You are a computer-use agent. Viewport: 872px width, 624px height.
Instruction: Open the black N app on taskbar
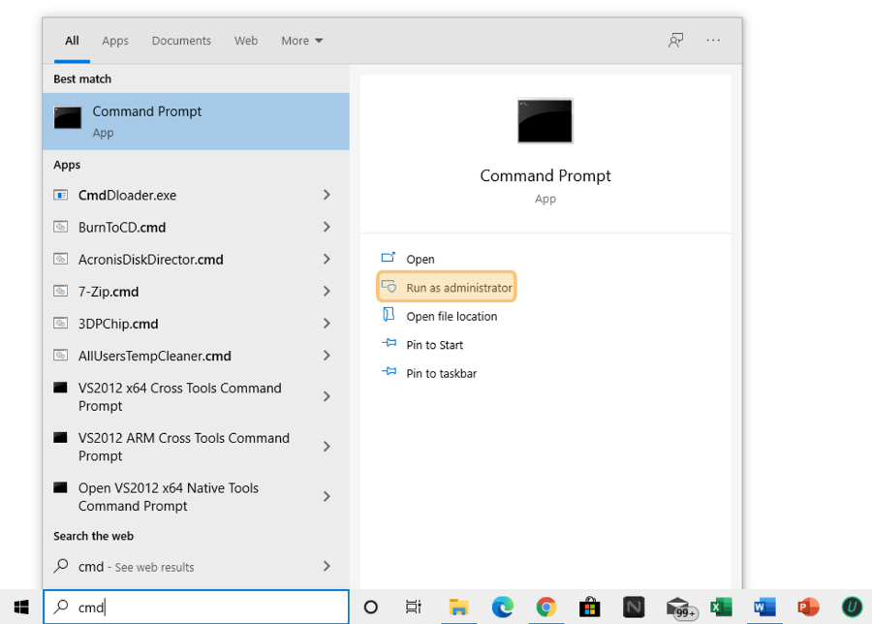(634, 607)
